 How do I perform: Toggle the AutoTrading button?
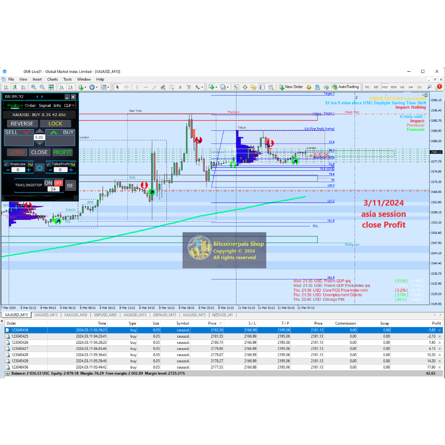pyautogui.click(x=345, y=87)
